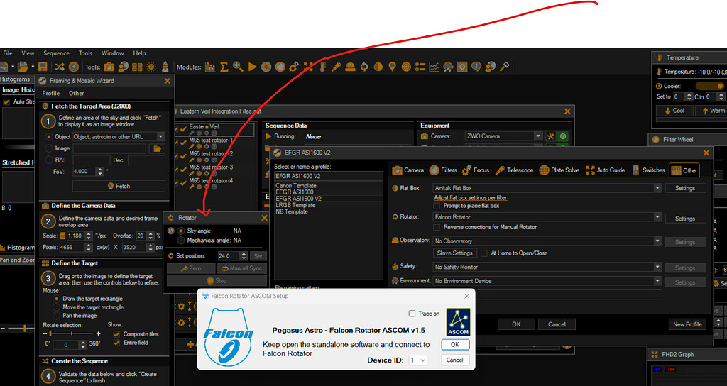Image resolution: width=727 pixels, height=386 pixels.
Task: Expand the Flat Box dropdown
Action: click(657, 188)
